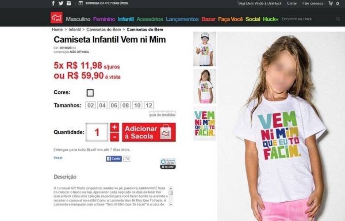Click the Facebook Curtir like button
The height and width of the screenshot is (221, 345).
point(114,159)
